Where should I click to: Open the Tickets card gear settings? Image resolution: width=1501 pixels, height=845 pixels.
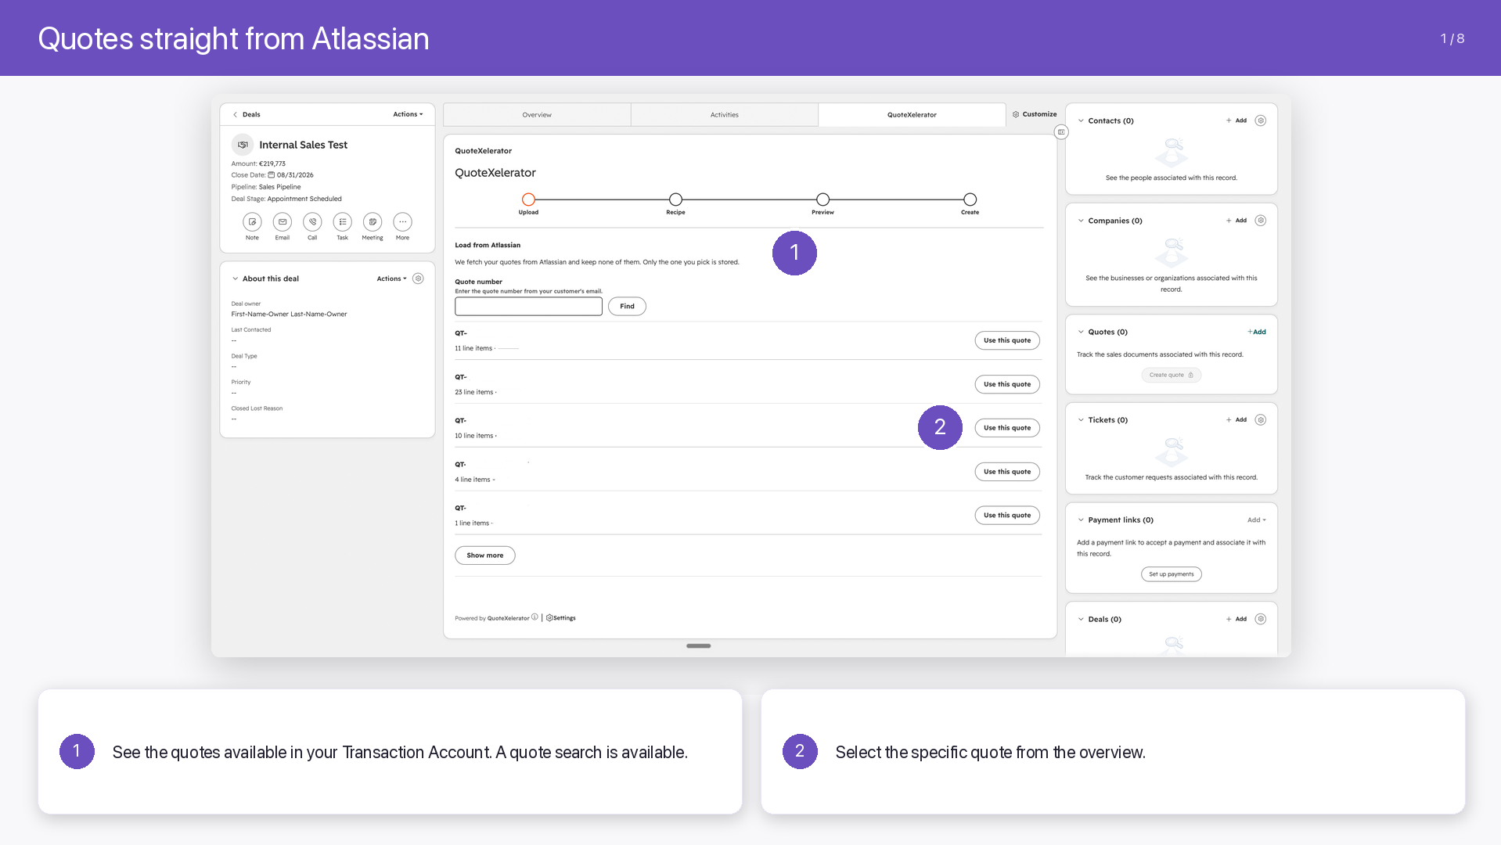coord(1260,420)
